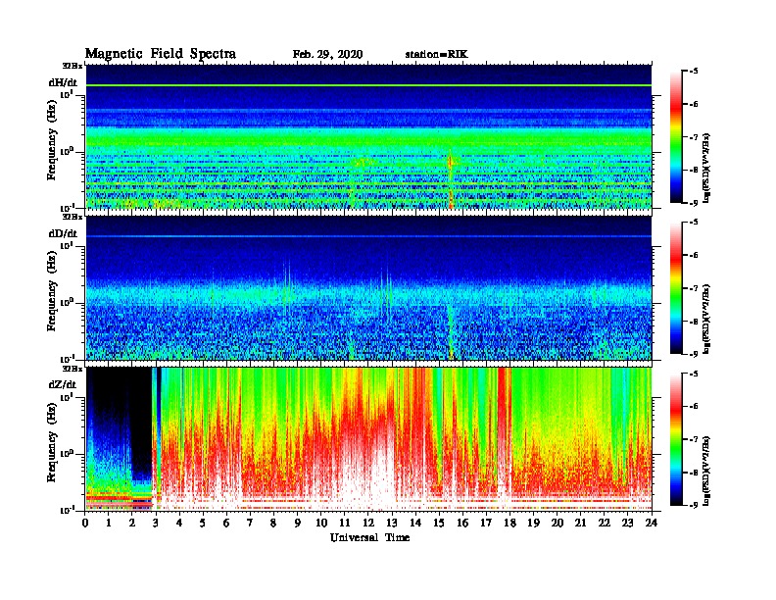This screenshot has height=600, width=776.
Task: Click the "Universal Time" axis title
Action: pyautogui.click(x=369, y=537)
